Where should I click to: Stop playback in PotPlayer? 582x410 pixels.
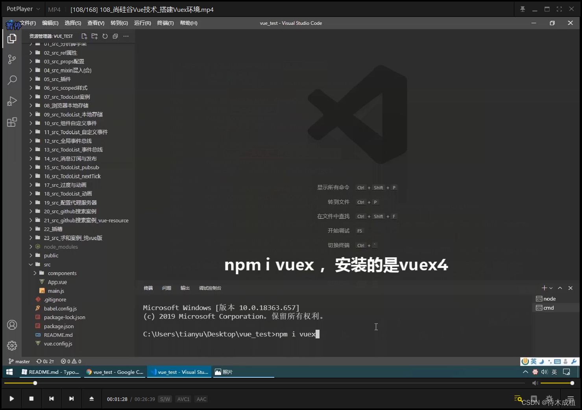[31, 399]
